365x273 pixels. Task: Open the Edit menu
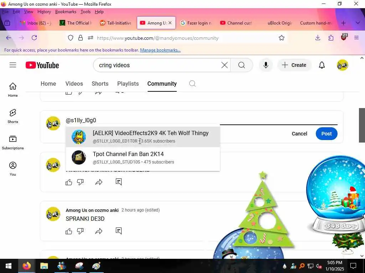(x=16, y=12)
